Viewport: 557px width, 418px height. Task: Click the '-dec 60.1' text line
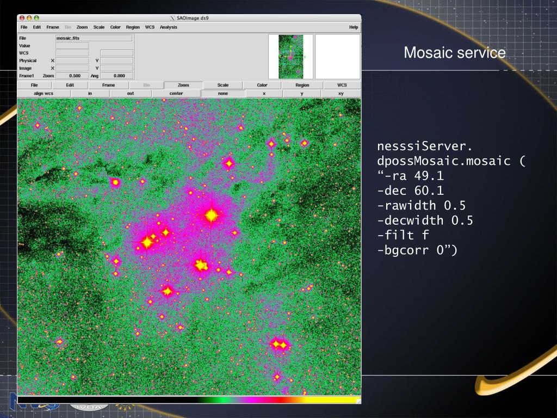coord(410,190)
